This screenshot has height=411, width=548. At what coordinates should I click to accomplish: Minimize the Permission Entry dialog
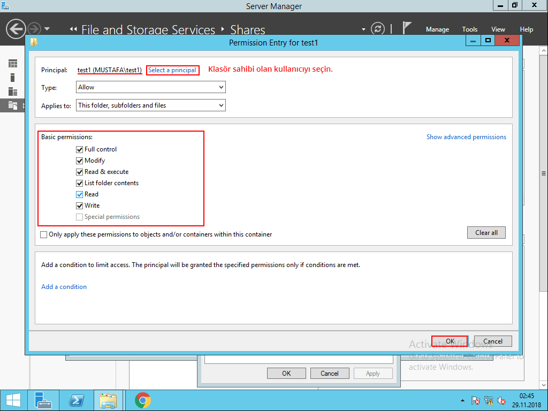473,41
